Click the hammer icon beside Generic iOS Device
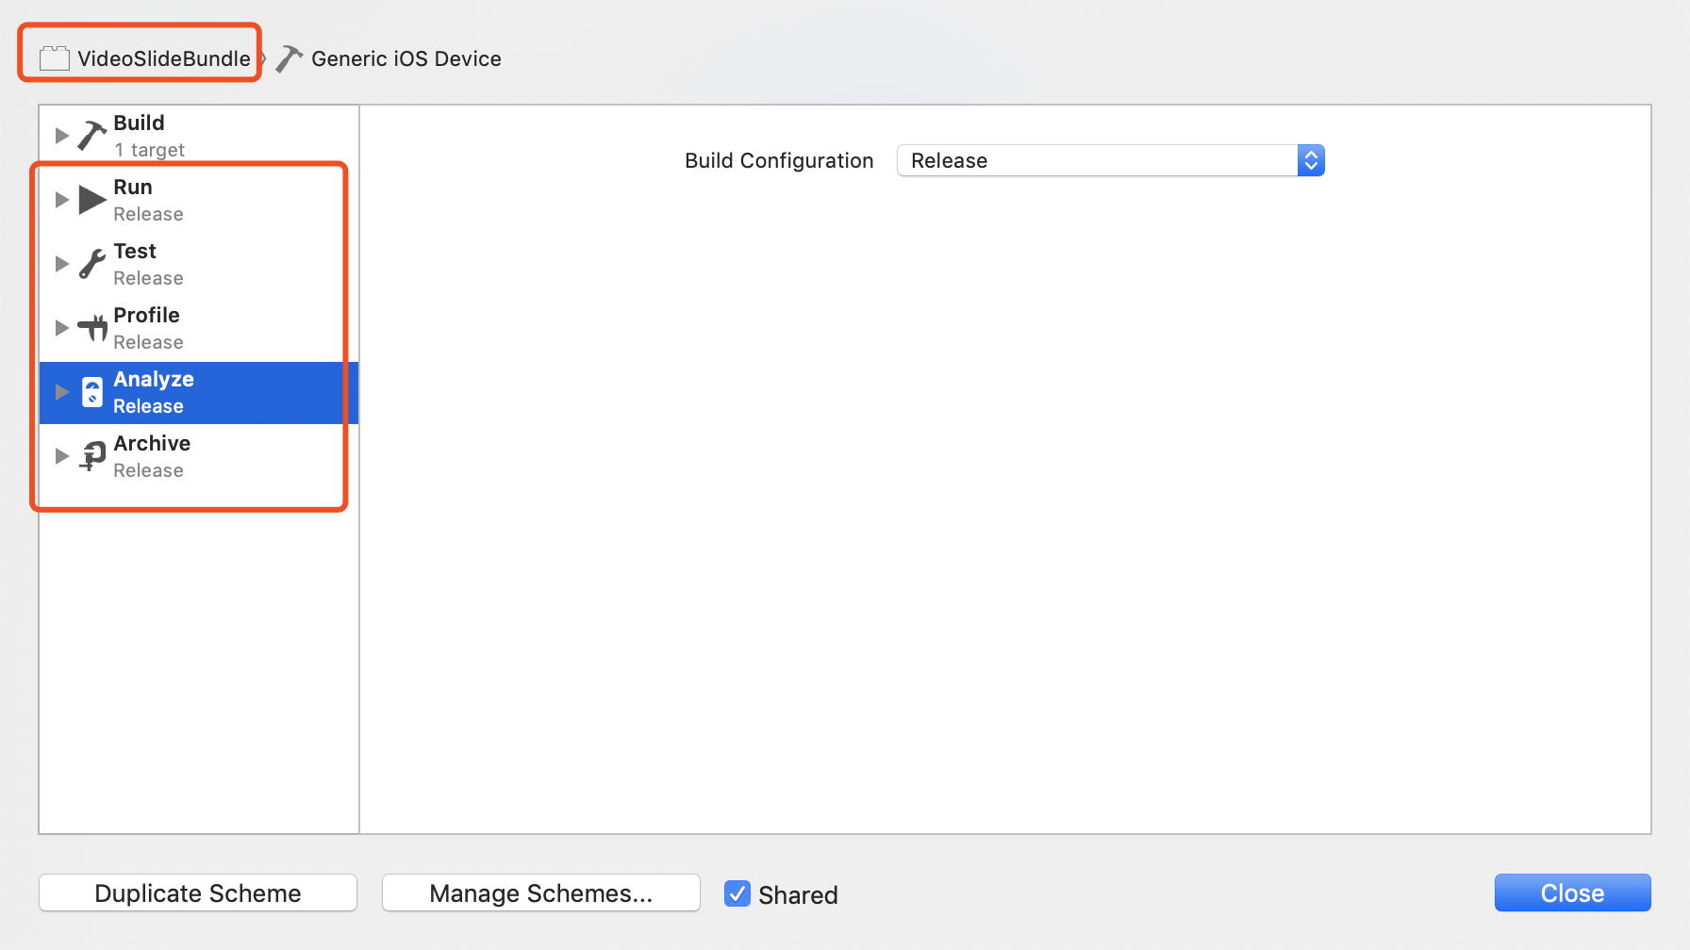This screenshot has height=950, width=1690. (x=290, y=58)
